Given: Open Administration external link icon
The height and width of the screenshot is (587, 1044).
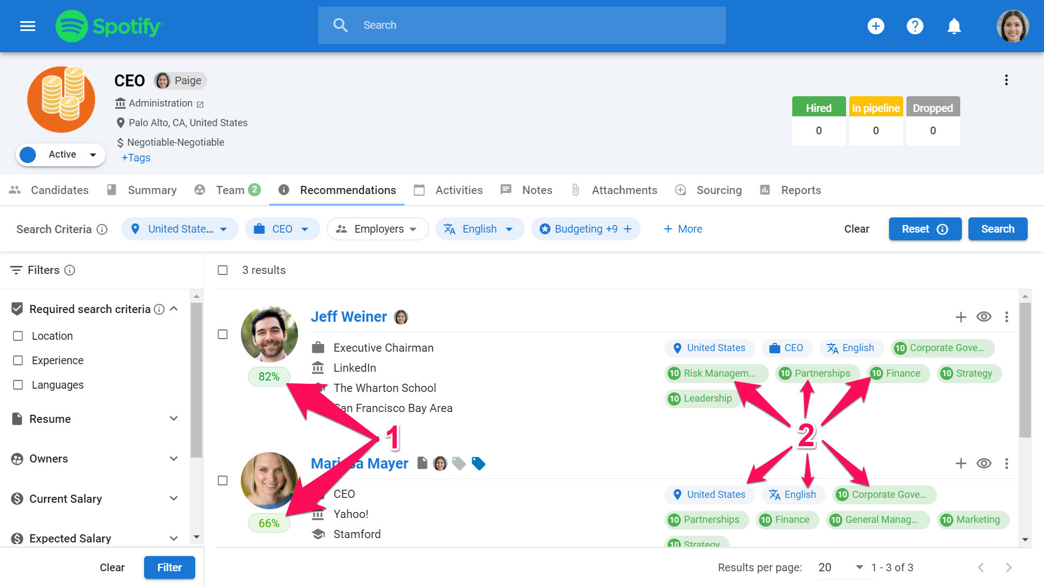Looking at the screenshot, I should (200, 104).
